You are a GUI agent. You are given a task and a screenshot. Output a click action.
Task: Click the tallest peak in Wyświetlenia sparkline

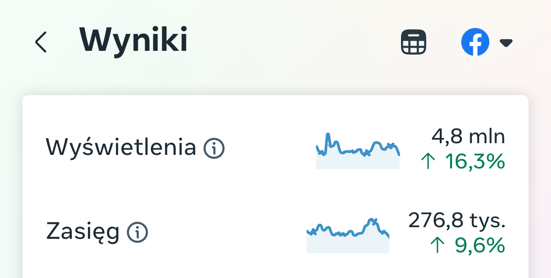(328, 135)
